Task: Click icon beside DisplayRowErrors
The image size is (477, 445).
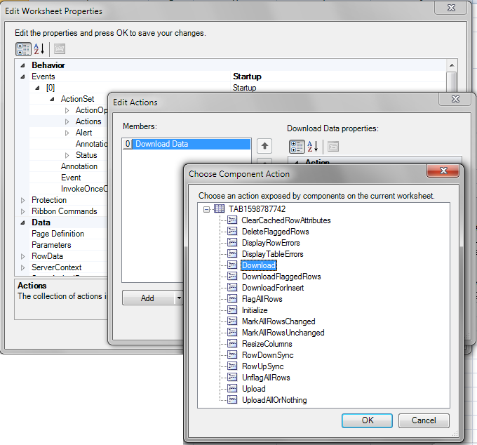Action: pos(232,243)
